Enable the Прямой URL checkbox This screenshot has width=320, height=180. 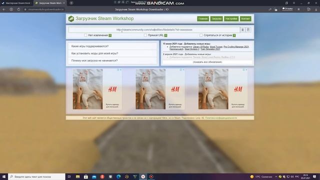[145, 35]
